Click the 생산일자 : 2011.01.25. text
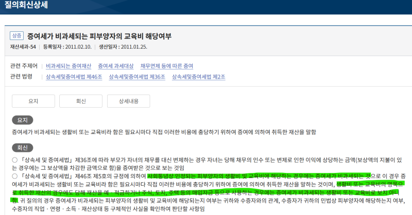The height and width of the screenshot is (215, 412). coord(123,47)
